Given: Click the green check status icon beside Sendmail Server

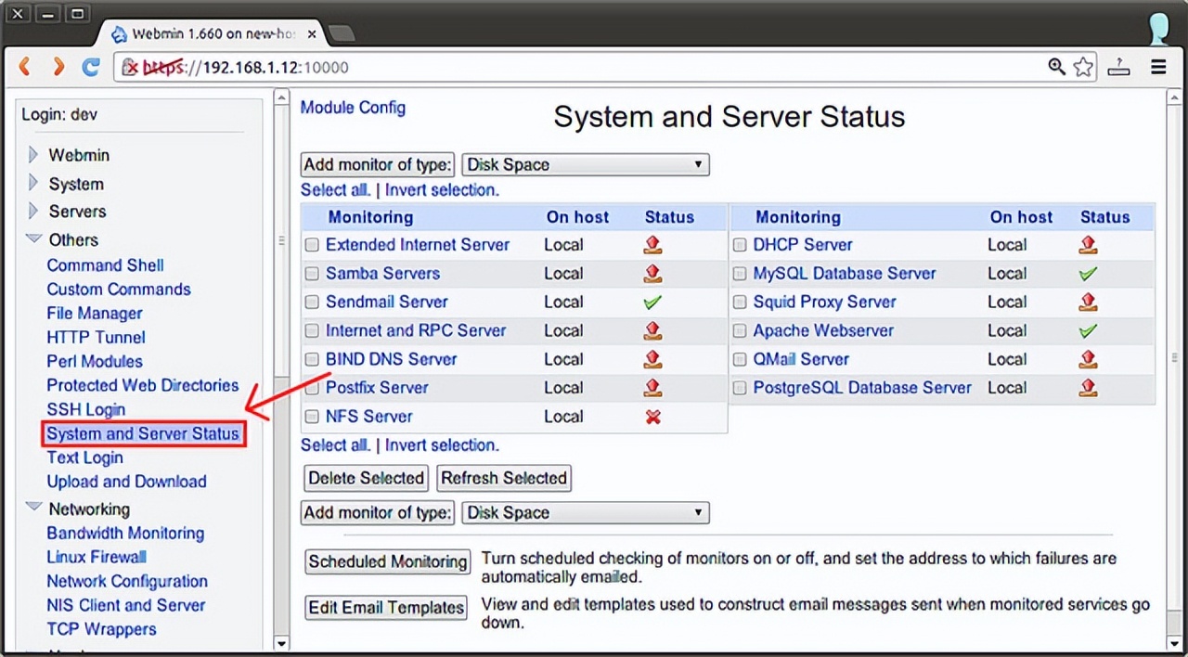Looking at the screenshot, I should (652, 302).
